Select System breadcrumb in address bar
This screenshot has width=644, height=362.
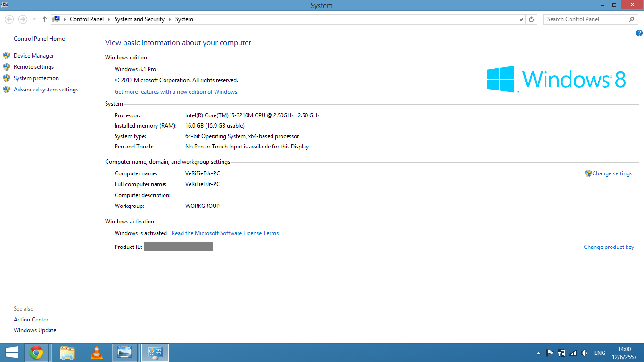184,19
